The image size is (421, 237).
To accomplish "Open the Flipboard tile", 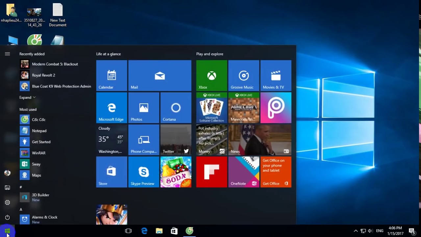I will point(211,172).
